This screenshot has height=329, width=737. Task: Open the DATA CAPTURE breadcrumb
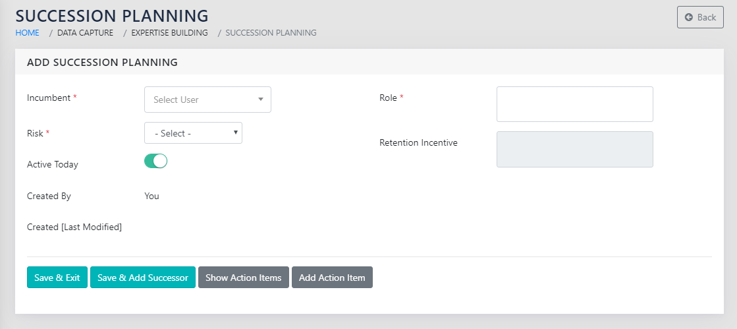(85, 32)
